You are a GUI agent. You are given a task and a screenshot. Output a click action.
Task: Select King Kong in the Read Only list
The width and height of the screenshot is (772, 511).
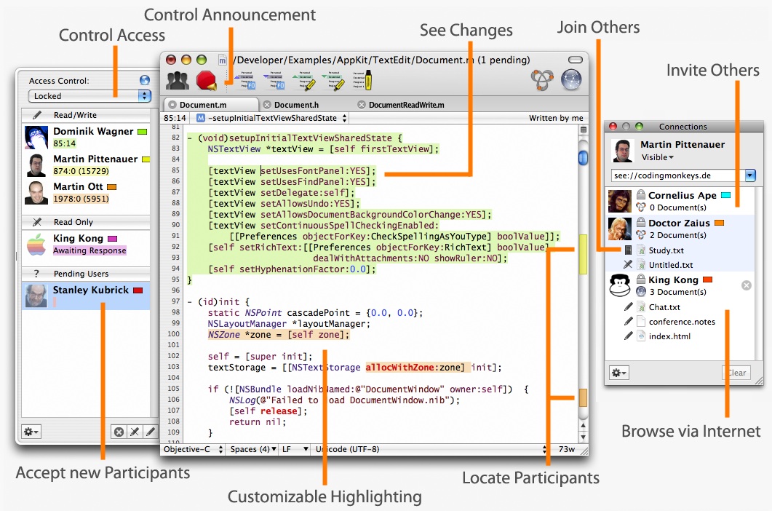87,245
